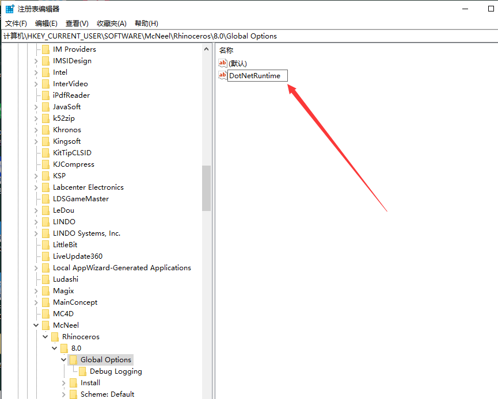The height and width of the screenshot is (399, 498).
Task: Expand the LeDou key
Action: (x=36, y=210)
